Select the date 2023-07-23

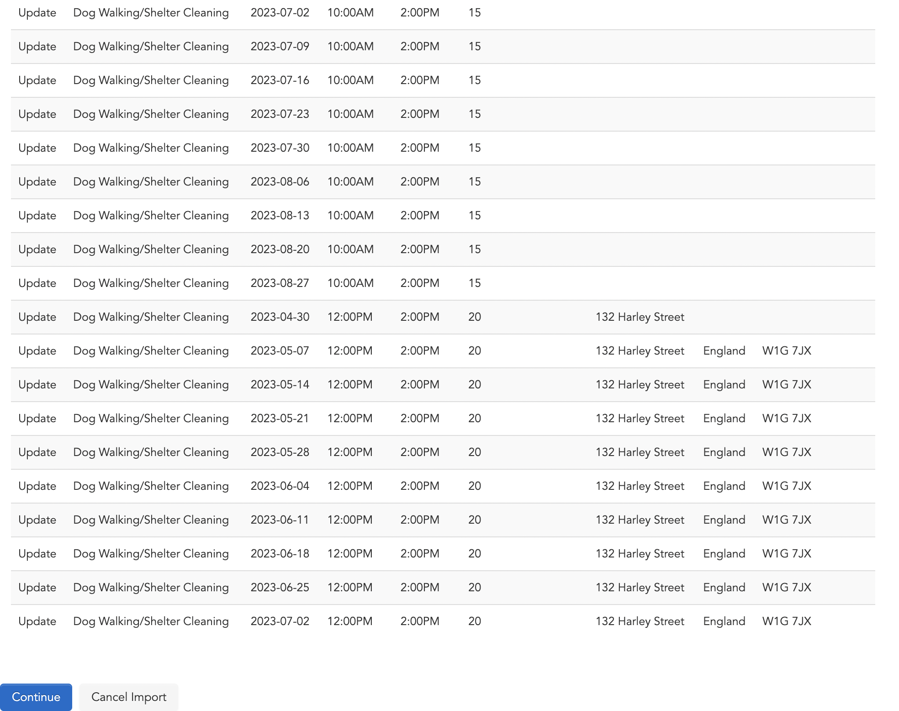click(280, 114)
